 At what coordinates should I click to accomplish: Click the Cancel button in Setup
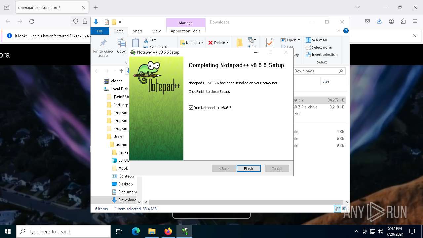pyautogui.click(x=277, y=169)
